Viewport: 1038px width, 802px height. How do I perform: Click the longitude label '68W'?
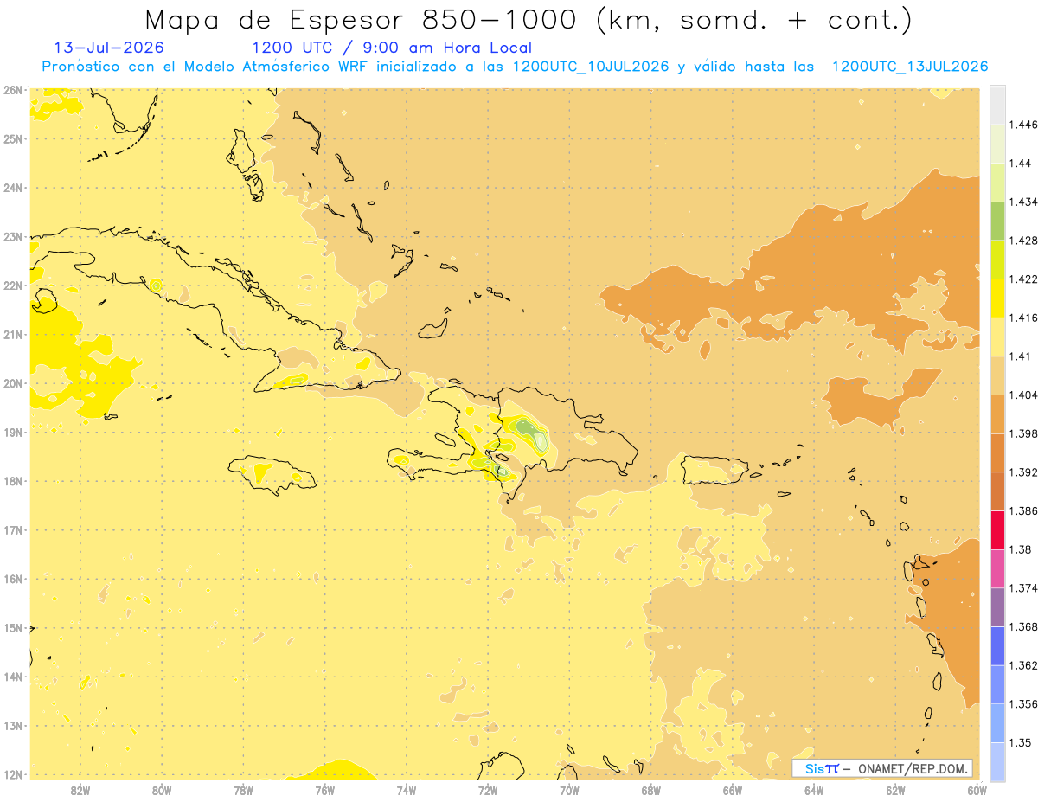[x=651, y=791]
